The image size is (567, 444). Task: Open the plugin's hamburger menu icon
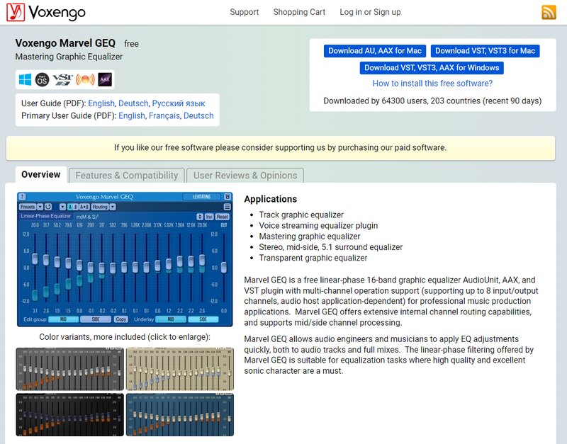(227, 207)
